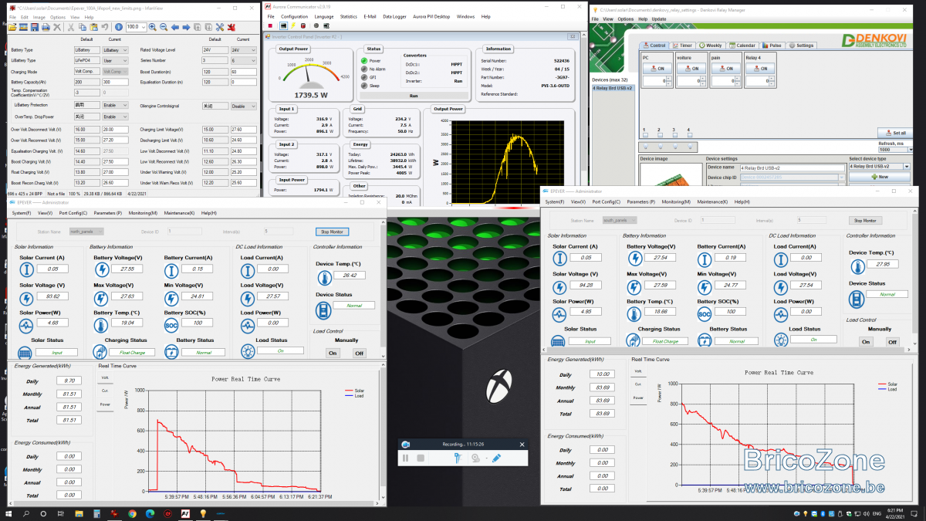Click the Edge icon in the taskbar

[x=150, y=513]
